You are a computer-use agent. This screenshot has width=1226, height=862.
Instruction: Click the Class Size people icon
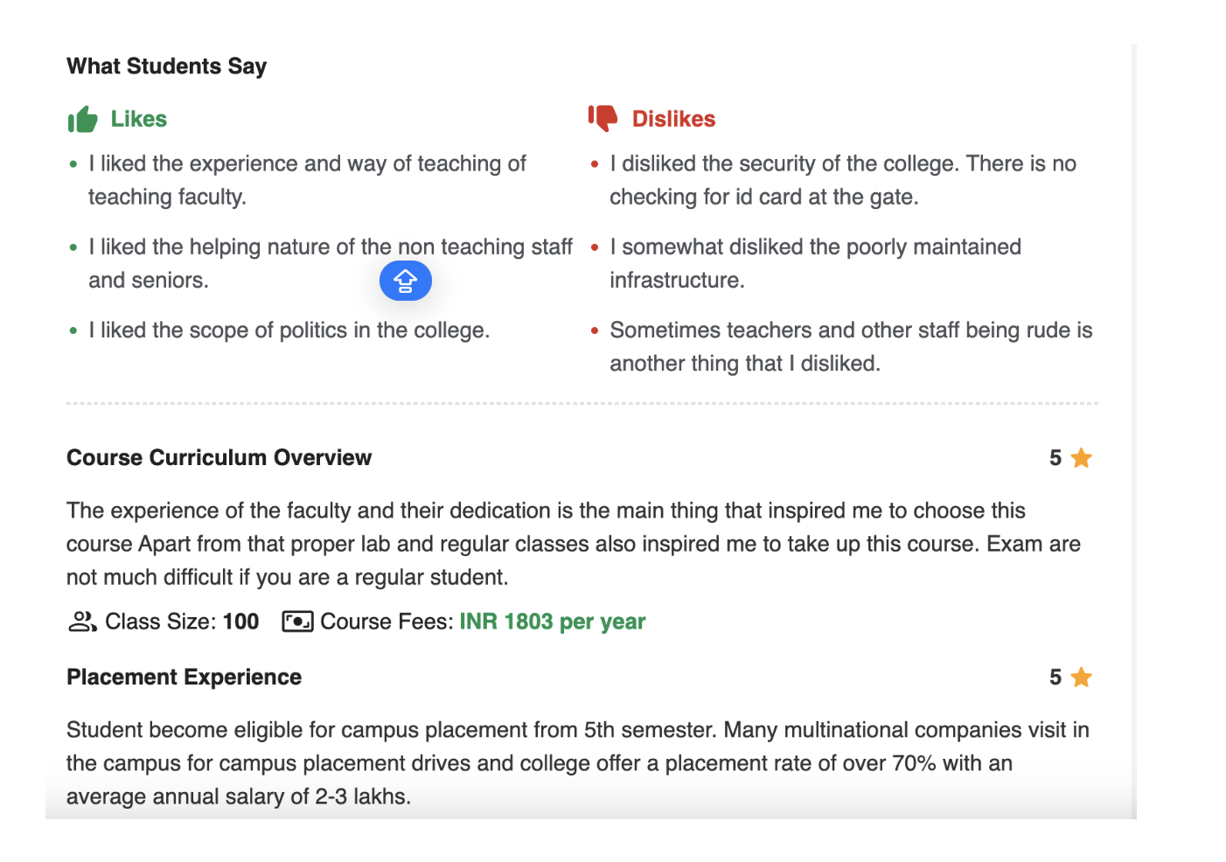tap(82, 622)
